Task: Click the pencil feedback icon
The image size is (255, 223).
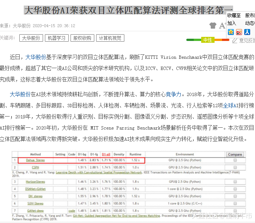Action: point(235,41)
